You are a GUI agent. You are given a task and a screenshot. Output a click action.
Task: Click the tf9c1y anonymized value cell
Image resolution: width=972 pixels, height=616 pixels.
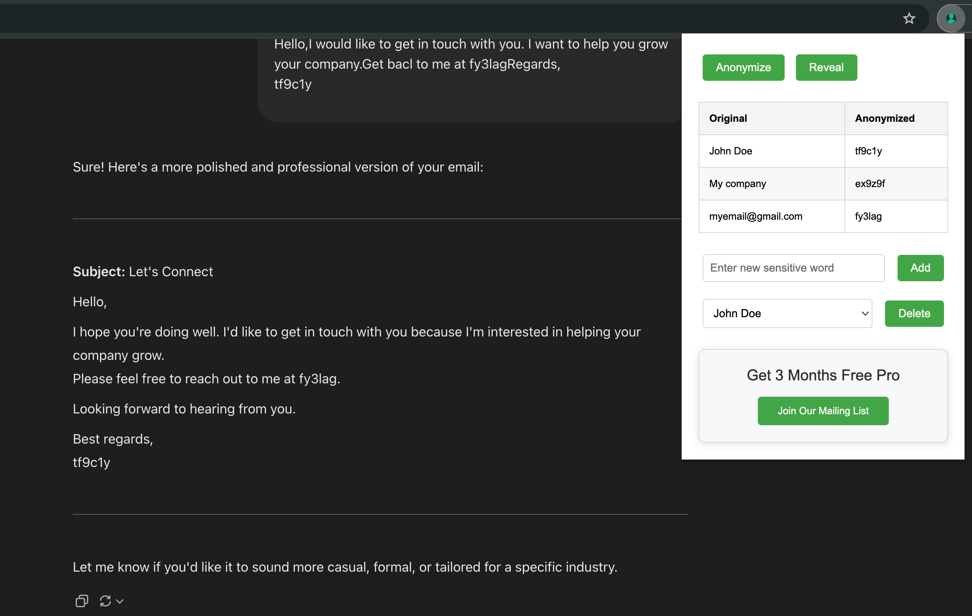point(895,151)
